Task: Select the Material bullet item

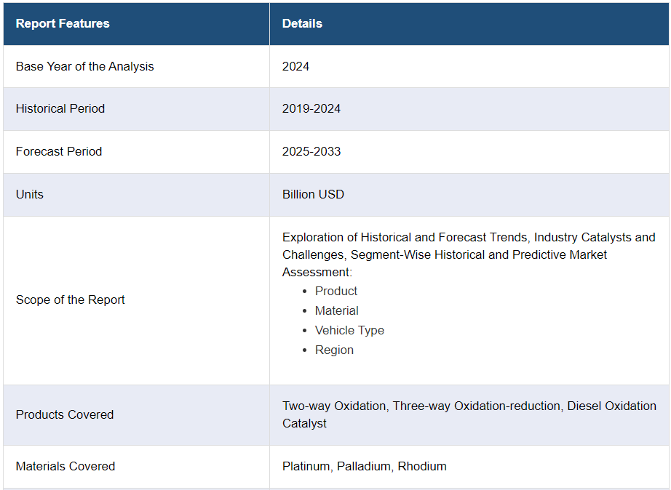Action: (x=336, y=310)
